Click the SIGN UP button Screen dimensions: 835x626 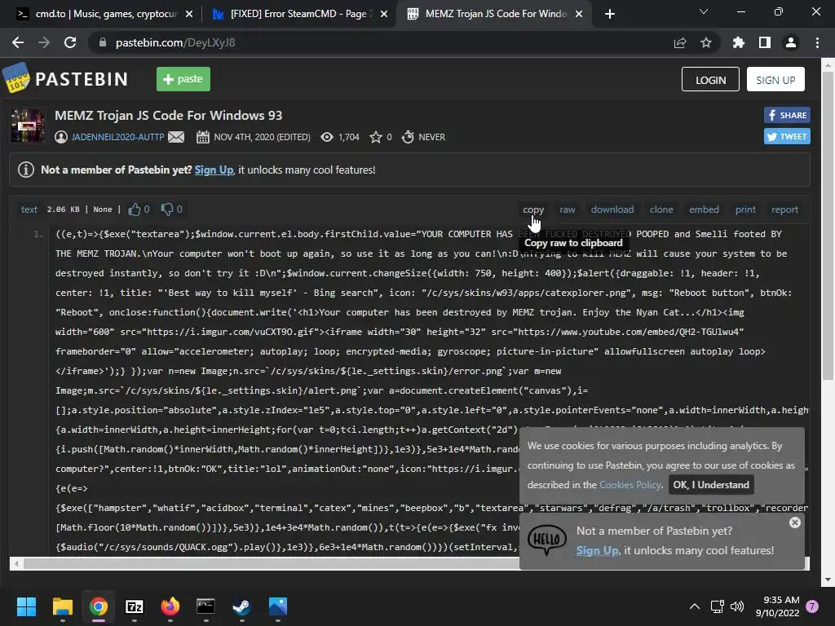coord(775,79)
